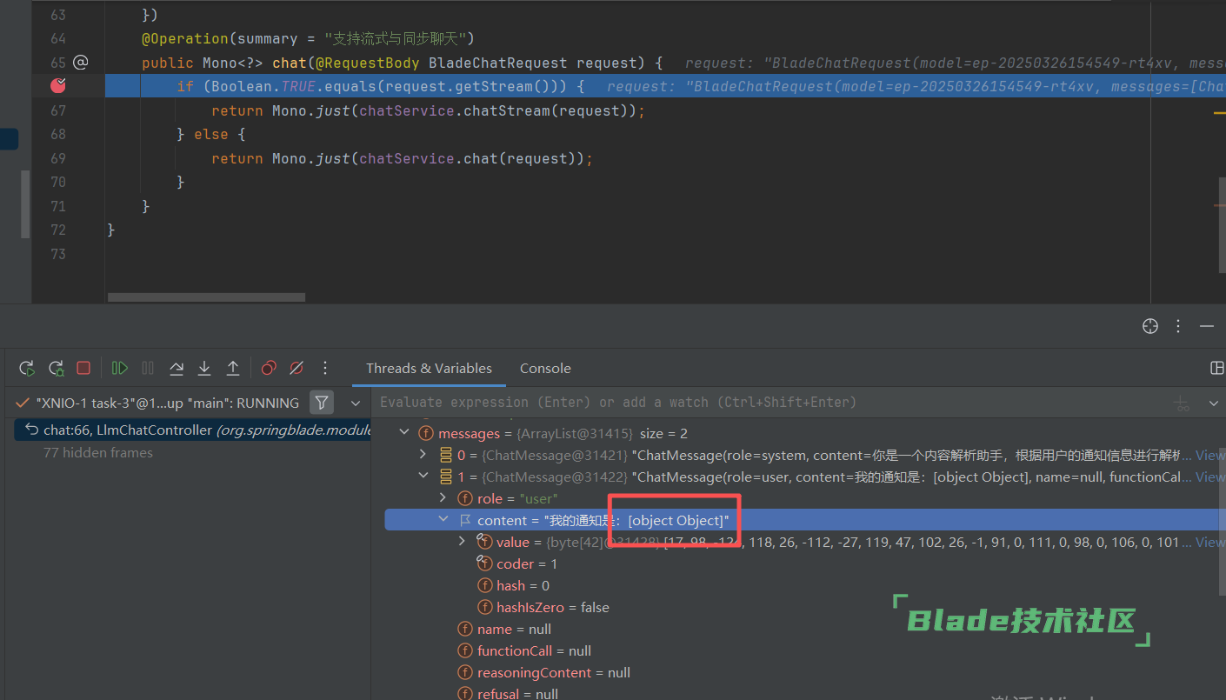Collapse the messages variable node
1226x700 pixels.
pyautogui.click(x=403, y=433)
